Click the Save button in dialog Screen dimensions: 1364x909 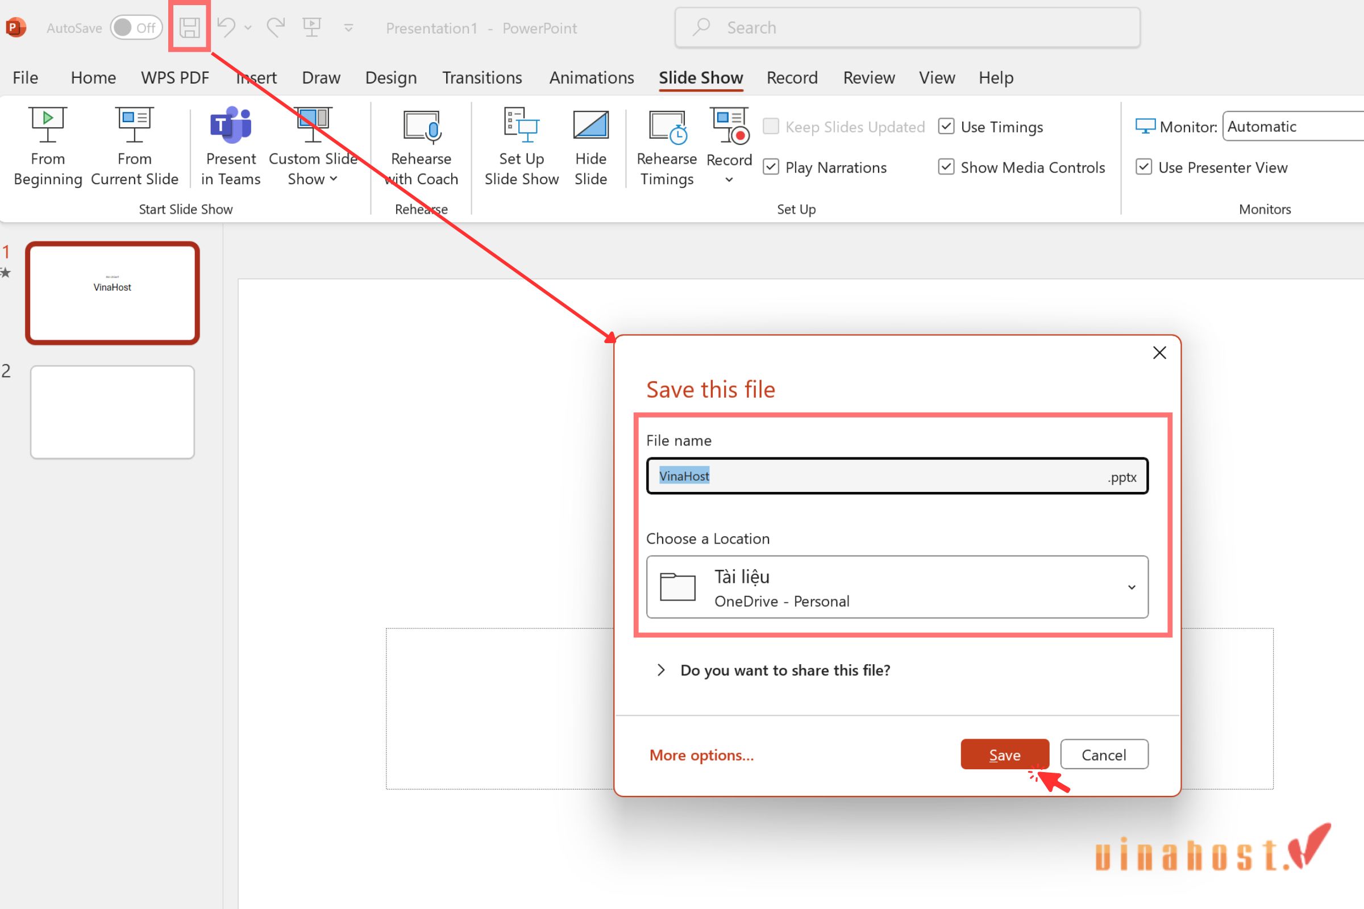pyautogui.click(x=1004, y=754)
